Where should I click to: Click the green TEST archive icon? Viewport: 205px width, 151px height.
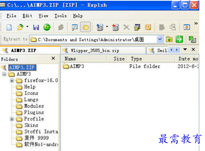[x=47, y=27]
